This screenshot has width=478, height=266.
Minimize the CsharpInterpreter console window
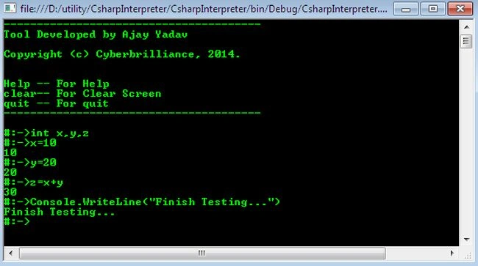click(x=405, y=9)
